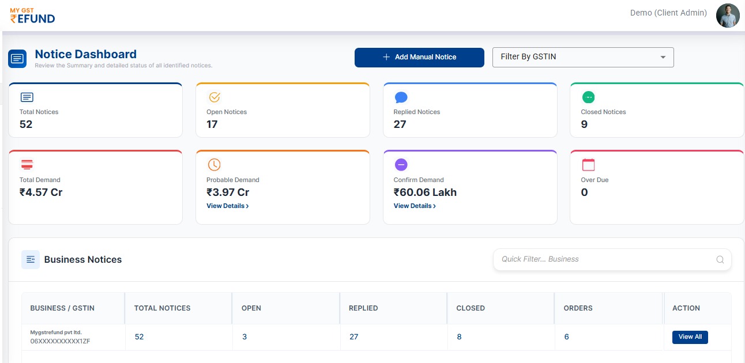745x363 pixels.
Task: Click Demo (Client Admin) account label
Action: [x=668, y=13]
